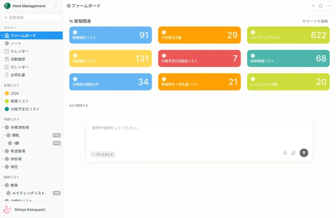Open the アシスタント mode dropdown
Image resolution: width=336 pixels, height=218 pixels.
tap(103, 154)
